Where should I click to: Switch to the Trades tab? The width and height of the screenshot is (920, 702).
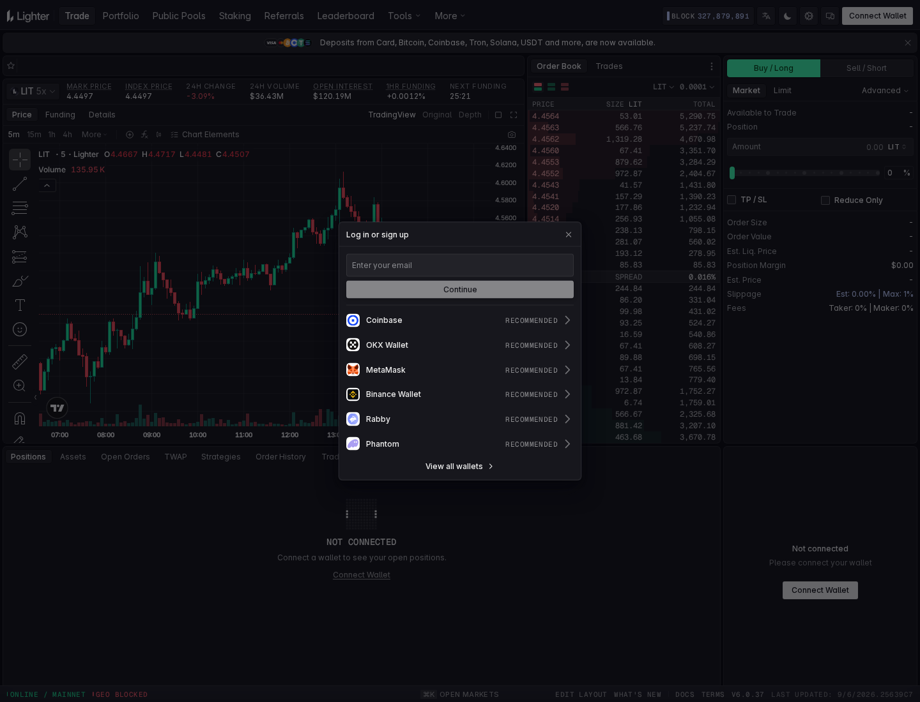(x=609, y=66)
